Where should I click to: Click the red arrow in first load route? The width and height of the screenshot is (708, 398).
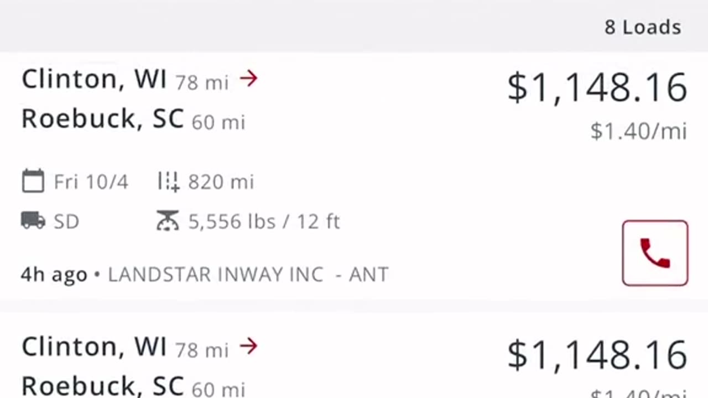point(249,79)
